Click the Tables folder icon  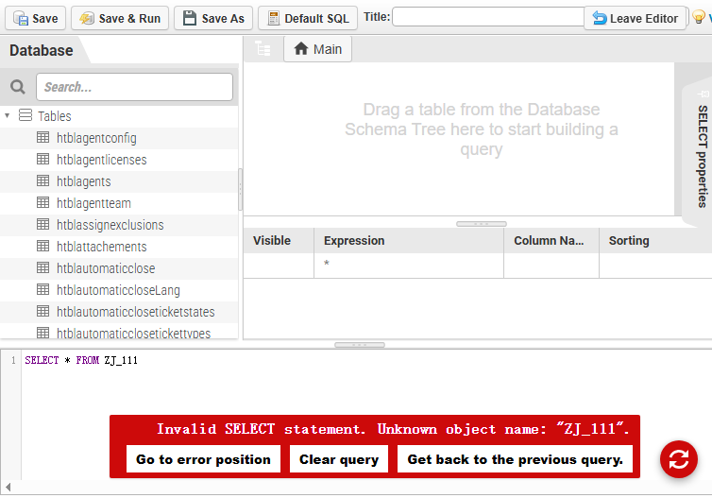pyautogui.click(x=25, y=115)
